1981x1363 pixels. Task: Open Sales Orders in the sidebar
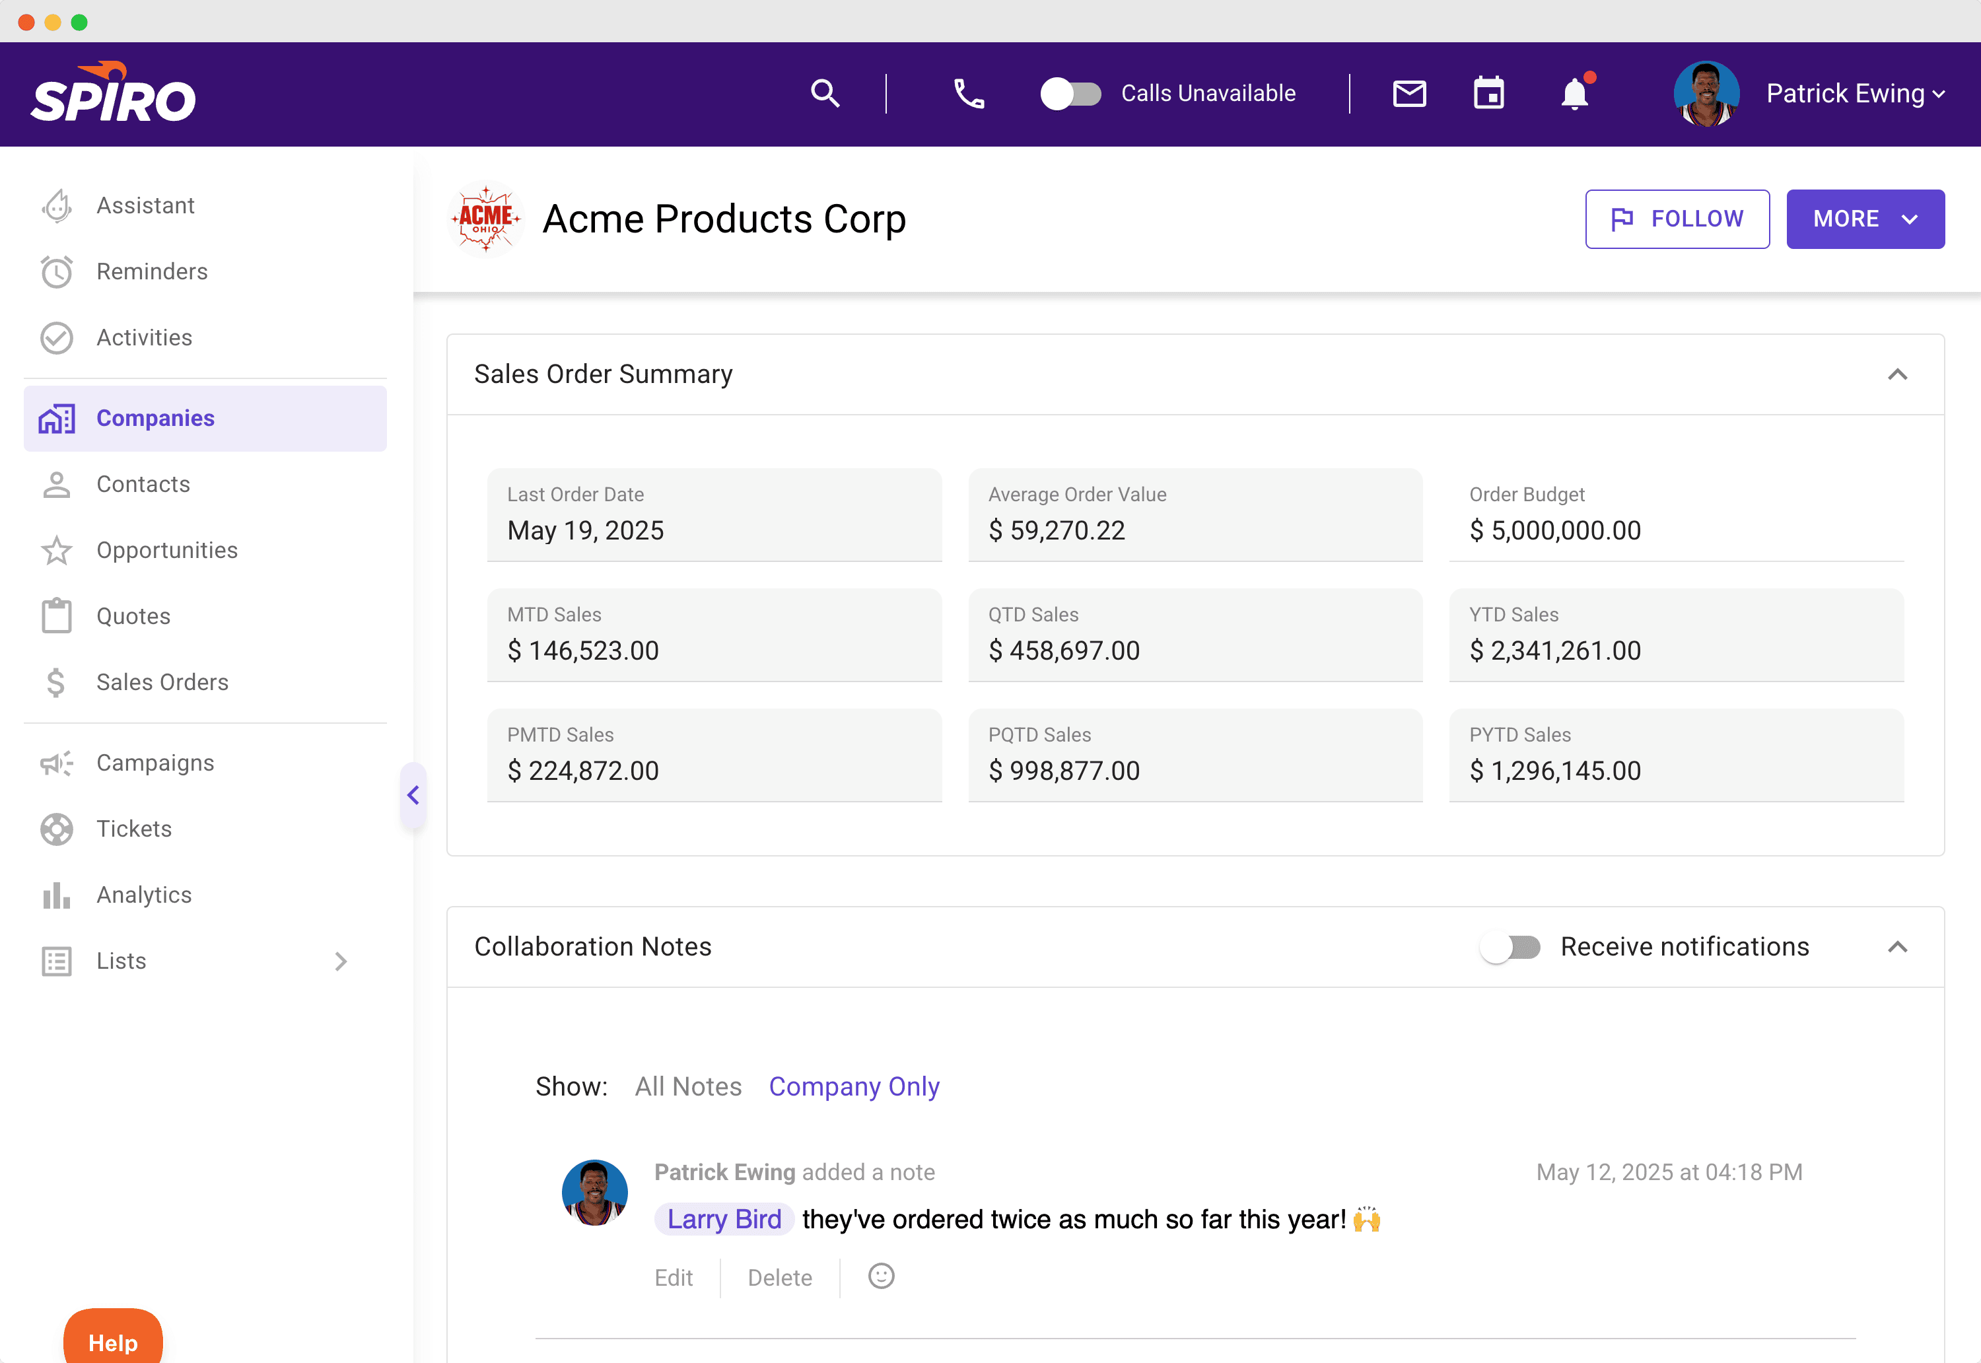(x=205, y=682)
